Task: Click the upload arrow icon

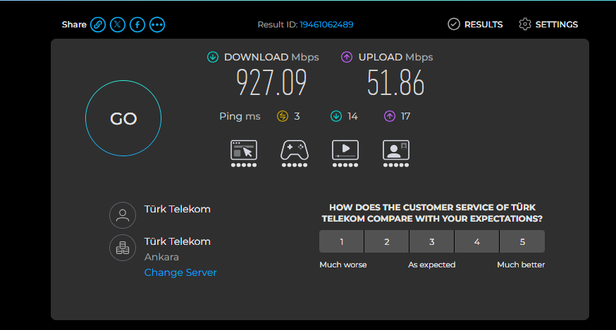Action: coord(347,57)
